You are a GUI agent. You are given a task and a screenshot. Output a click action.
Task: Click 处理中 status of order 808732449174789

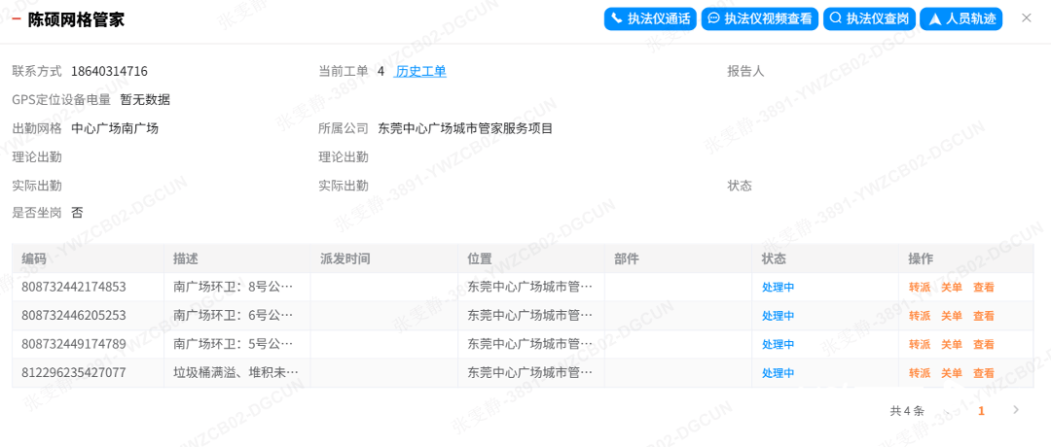pos(779,345)
